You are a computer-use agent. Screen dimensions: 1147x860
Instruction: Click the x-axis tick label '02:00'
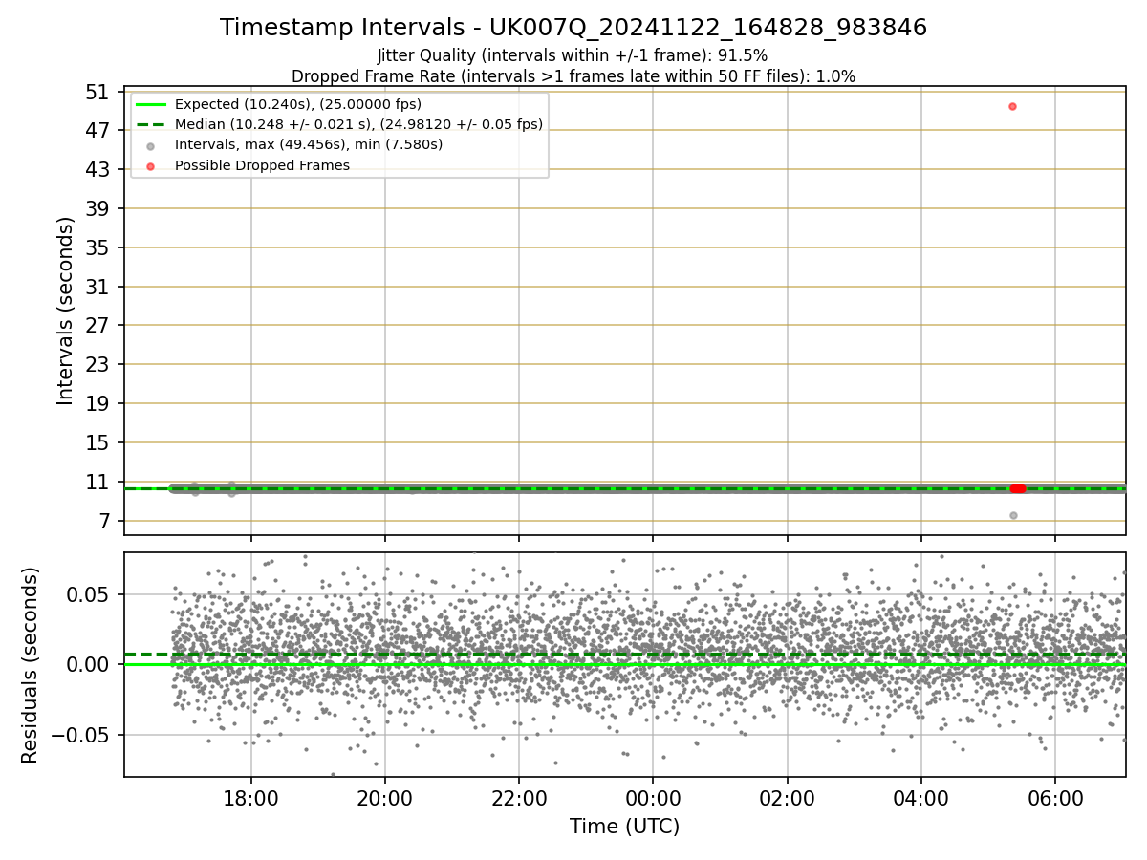pyautogui.click(x=788, y=797)
